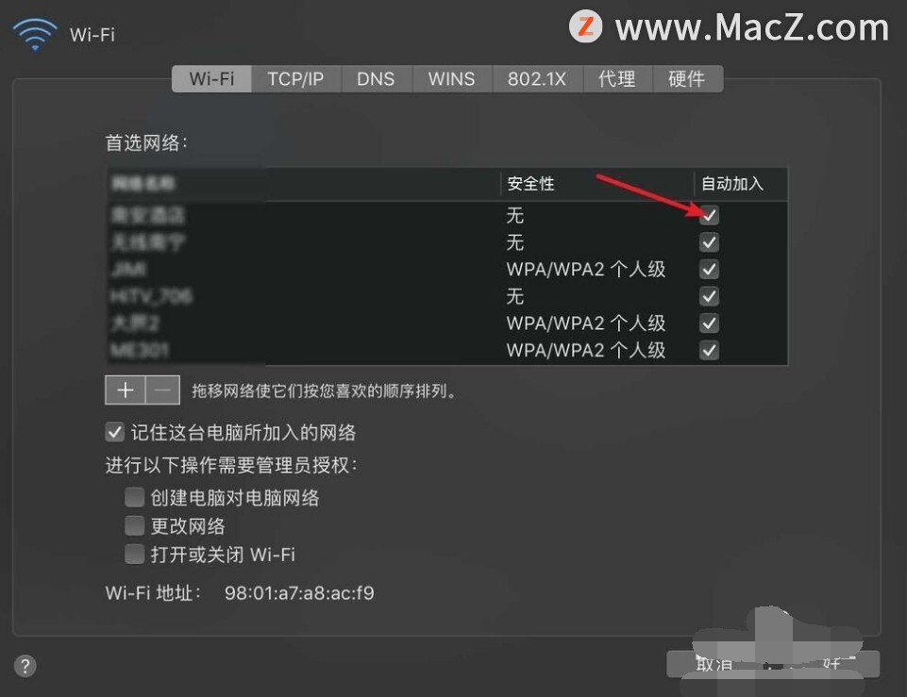
Task: Remove network using the minus button
Action: 162,390
